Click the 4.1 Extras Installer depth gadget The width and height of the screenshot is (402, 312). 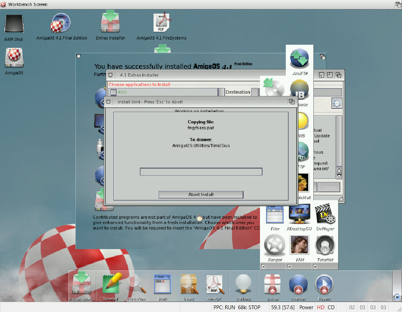[x=338, y=75]
